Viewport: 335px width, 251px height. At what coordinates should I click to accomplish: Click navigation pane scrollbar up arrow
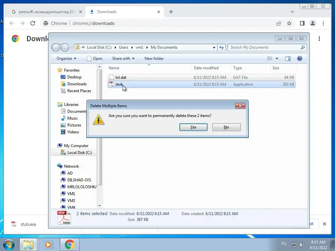99,67
